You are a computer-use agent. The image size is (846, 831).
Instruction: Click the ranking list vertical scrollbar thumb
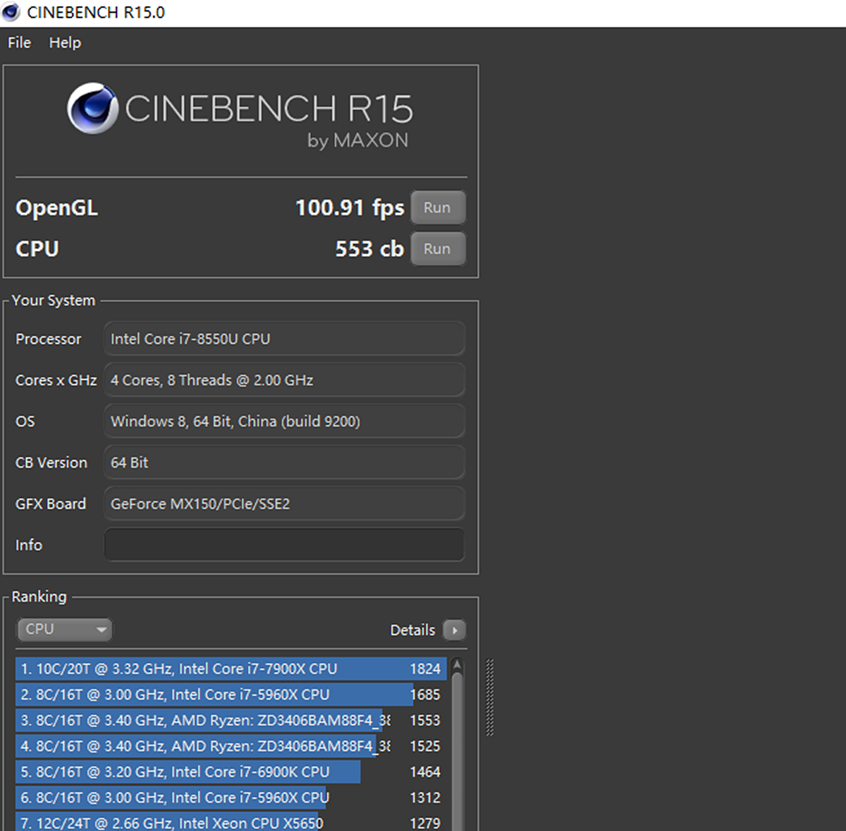tap(457, 751)
